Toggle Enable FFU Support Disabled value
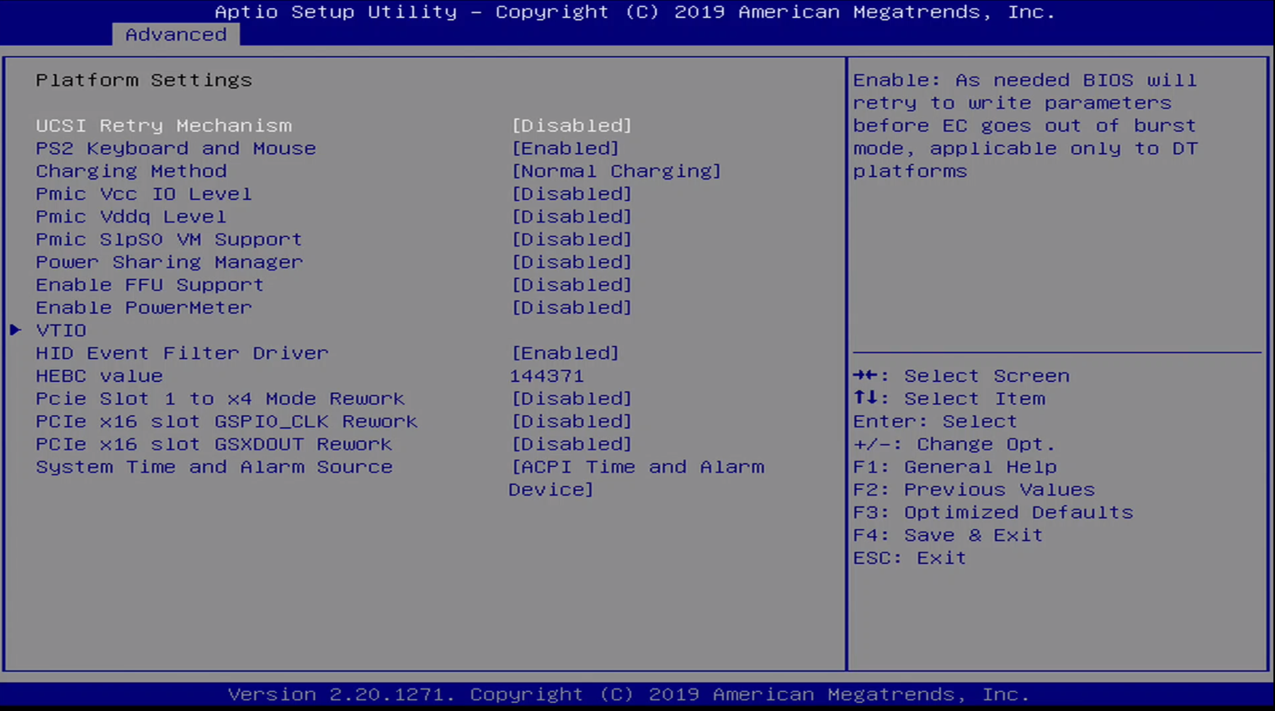Viewport: 1275px width, 711px height. coord(571,285)
